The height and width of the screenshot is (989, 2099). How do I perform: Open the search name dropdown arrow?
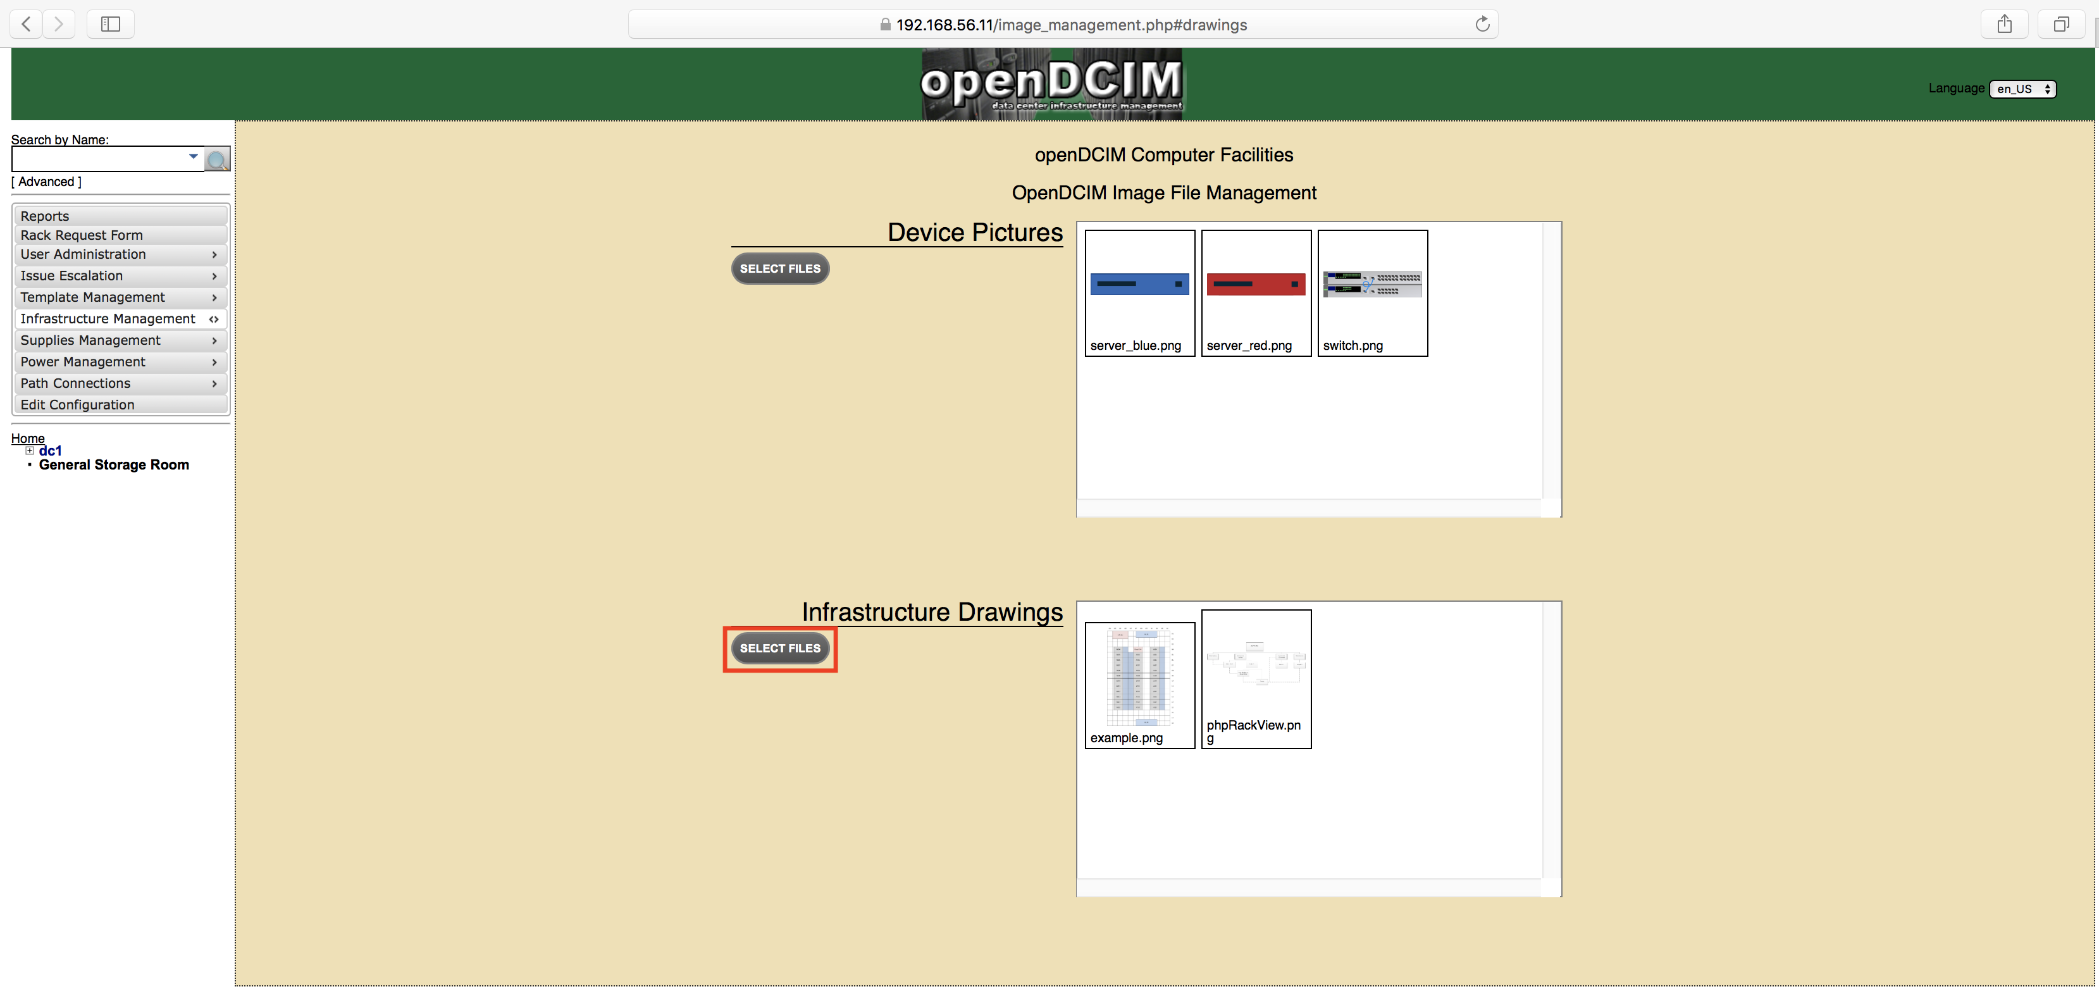[193, 156]
